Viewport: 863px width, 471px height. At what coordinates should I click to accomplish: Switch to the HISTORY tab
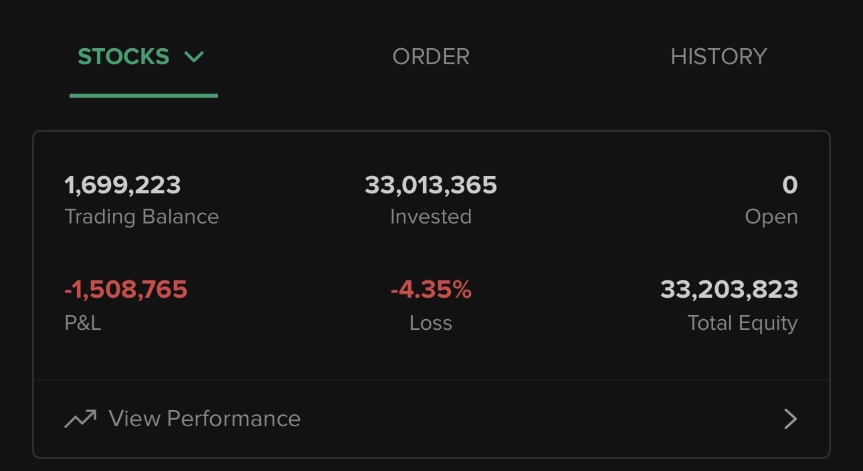click(718, 57)
